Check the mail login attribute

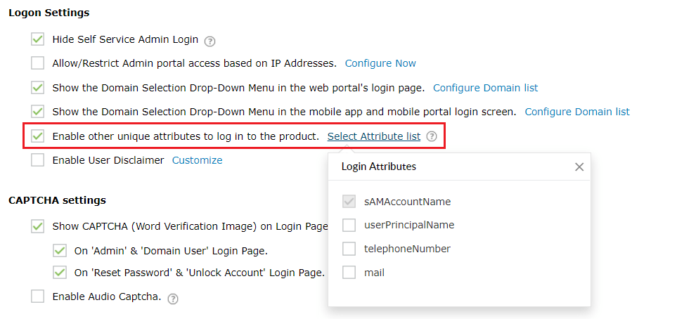349,273
